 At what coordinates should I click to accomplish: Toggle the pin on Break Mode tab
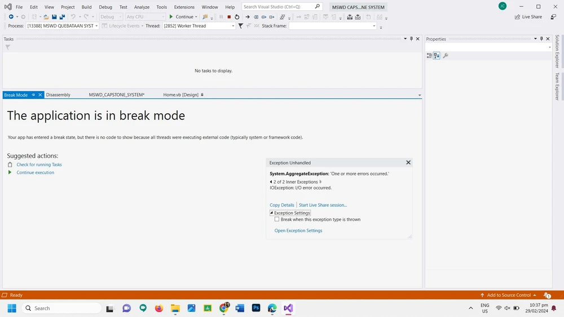tap(33, 95)
